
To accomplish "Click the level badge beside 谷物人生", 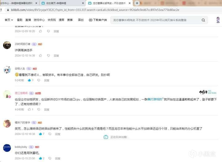I will pyautogui.click(x=35, y=69).
